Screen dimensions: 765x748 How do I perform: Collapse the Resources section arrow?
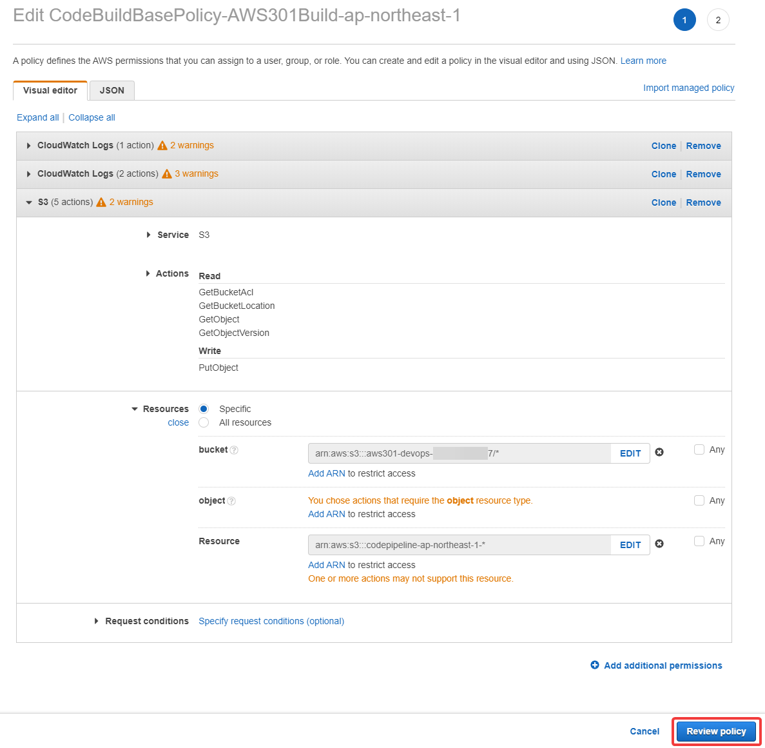tap(135, 409)
